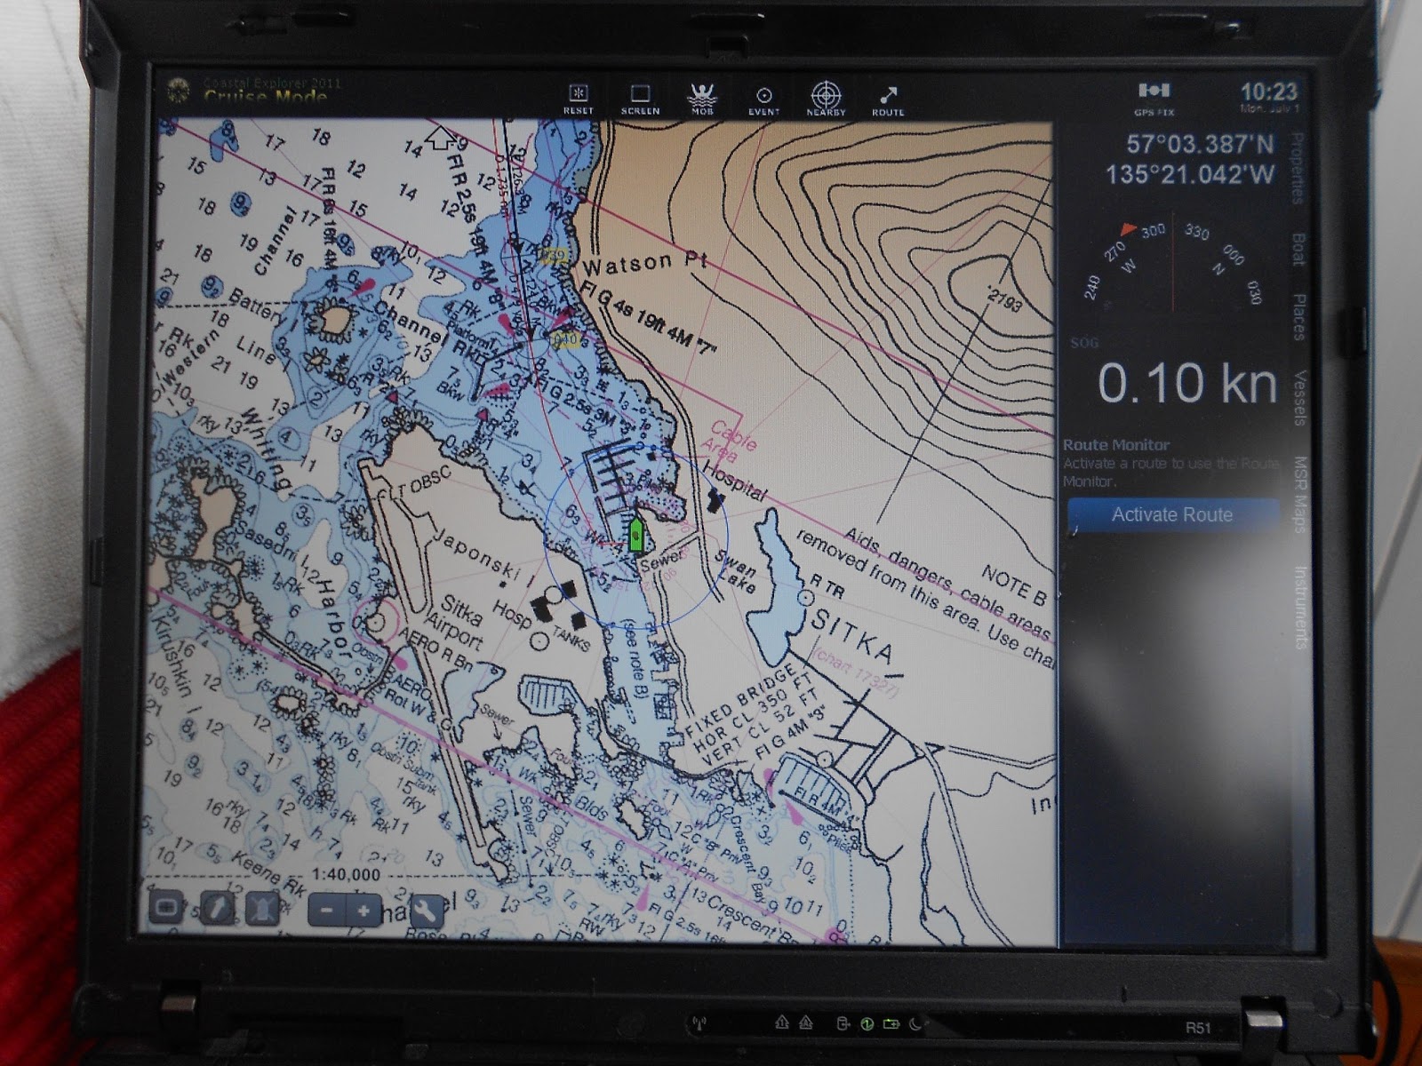This screenshot has height=1066, width=1422.
Task: Toggle follow-boat mode in the bottom toolbar
Action: [262, 909]
